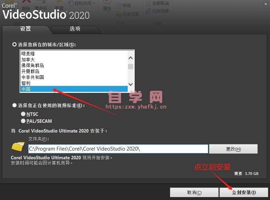The height and width of the screenshot is (200, 270).
Task: Choose the PAL/SECAM radio button
Action: click(x=23, y=121)
